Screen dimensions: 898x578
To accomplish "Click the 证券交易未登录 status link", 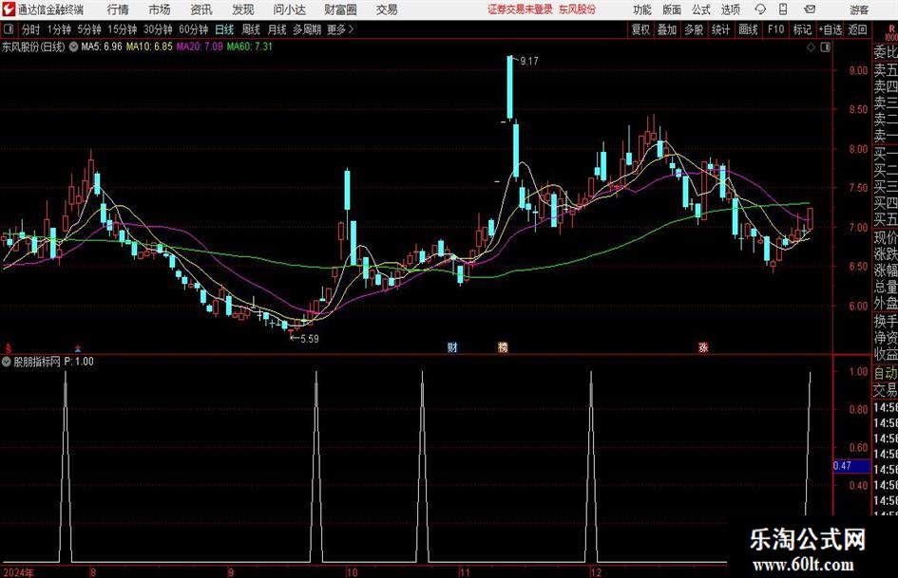I will click(520, 9).
